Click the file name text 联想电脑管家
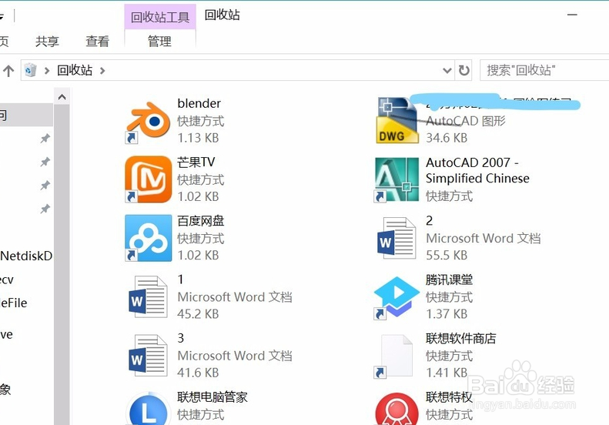The image size is (609, 425). [212, 397]
